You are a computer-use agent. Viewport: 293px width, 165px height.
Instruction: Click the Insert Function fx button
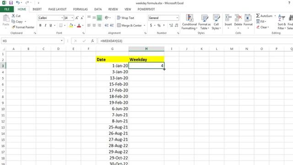pyautogui.click(x=92, y=41)
